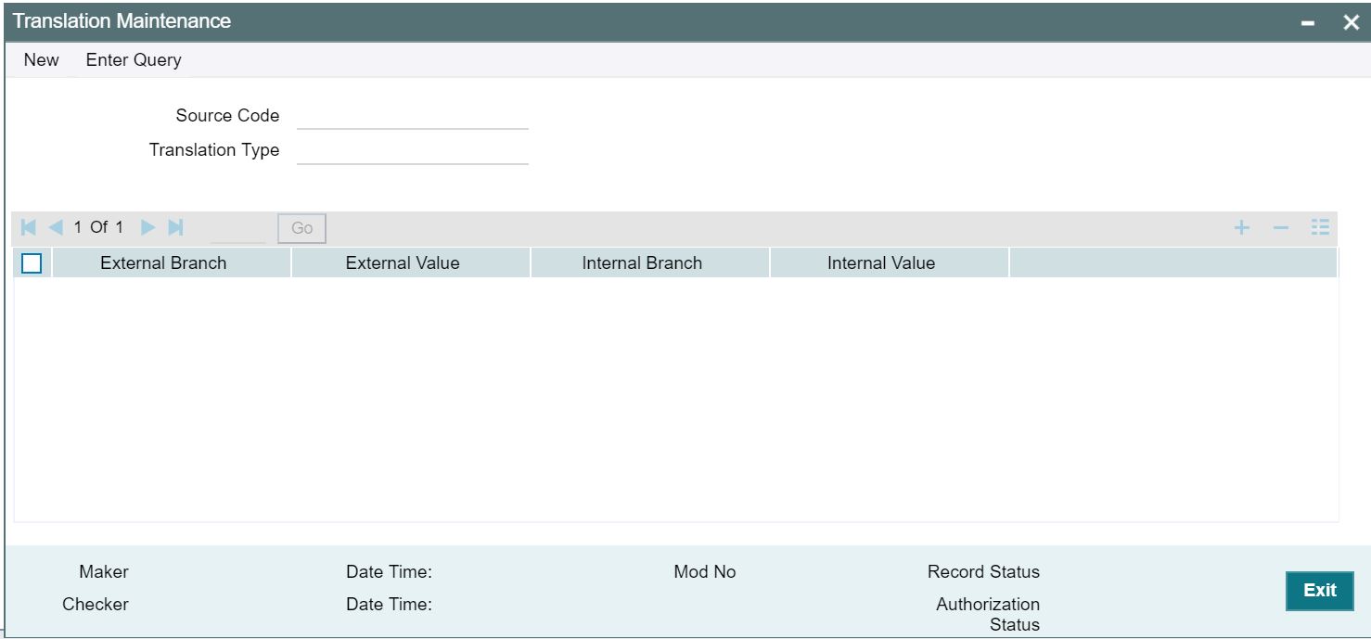The image size is (1371, 639).
Task: Delete selected row with minus icon
Action: pos(1280,228)
